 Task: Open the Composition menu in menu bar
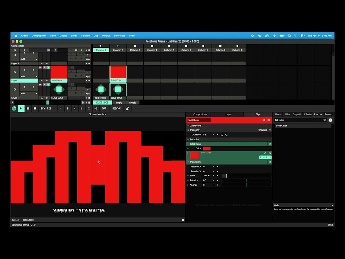tap(39, 36)
